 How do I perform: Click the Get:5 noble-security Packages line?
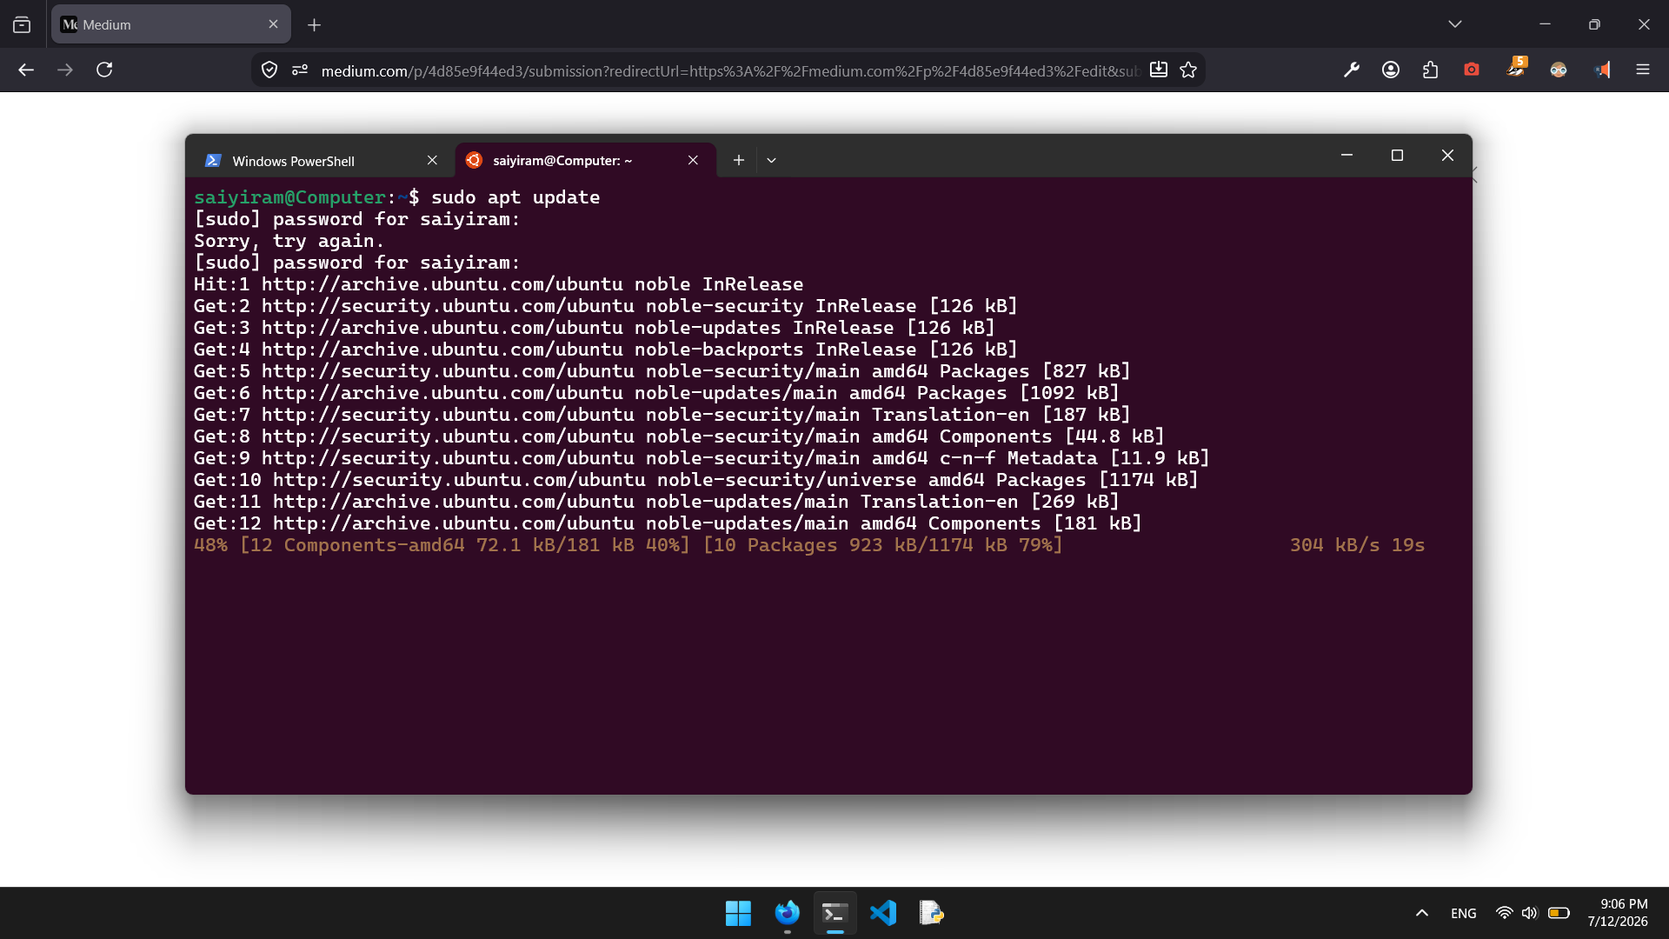662,371
